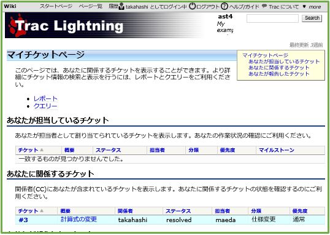The height and width of the screenshot is (235, 330).
Task: Sort related tickets by ステータス column
Action: click(178, 211)
